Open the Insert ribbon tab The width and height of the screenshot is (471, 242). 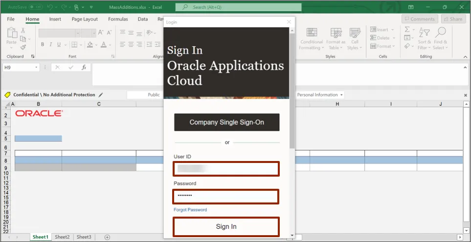pyautogui.click(x=55, y=19)
